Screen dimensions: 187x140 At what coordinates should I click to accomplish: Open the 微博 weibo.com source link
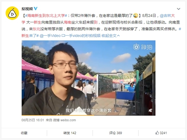64,120
